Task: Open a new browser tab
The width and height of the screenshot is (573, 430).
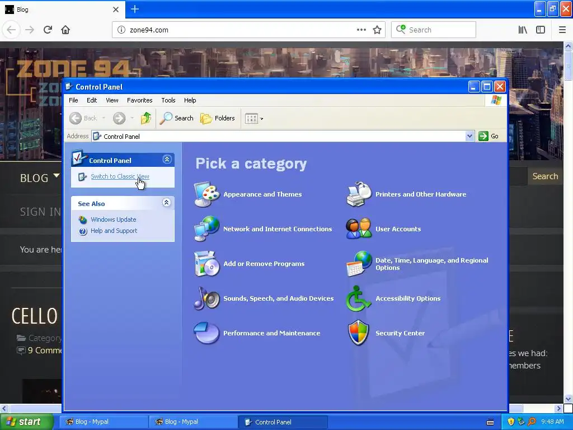Action: pos(135,9)
